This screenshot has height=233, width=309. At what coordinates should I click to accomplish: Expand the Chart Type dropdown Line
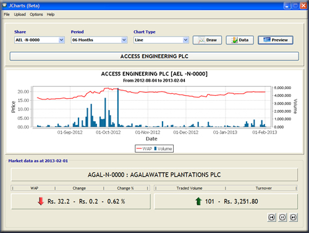coord(185,40)
